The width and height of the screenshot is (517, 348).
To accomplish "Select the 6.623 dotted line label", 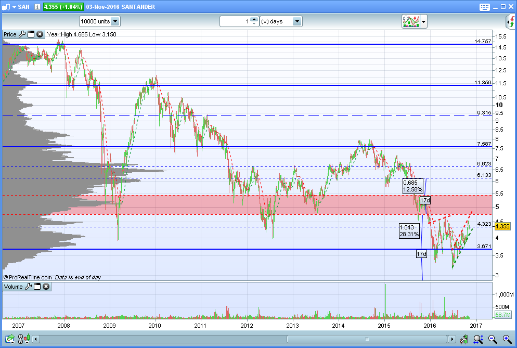I will click(484, 164).
